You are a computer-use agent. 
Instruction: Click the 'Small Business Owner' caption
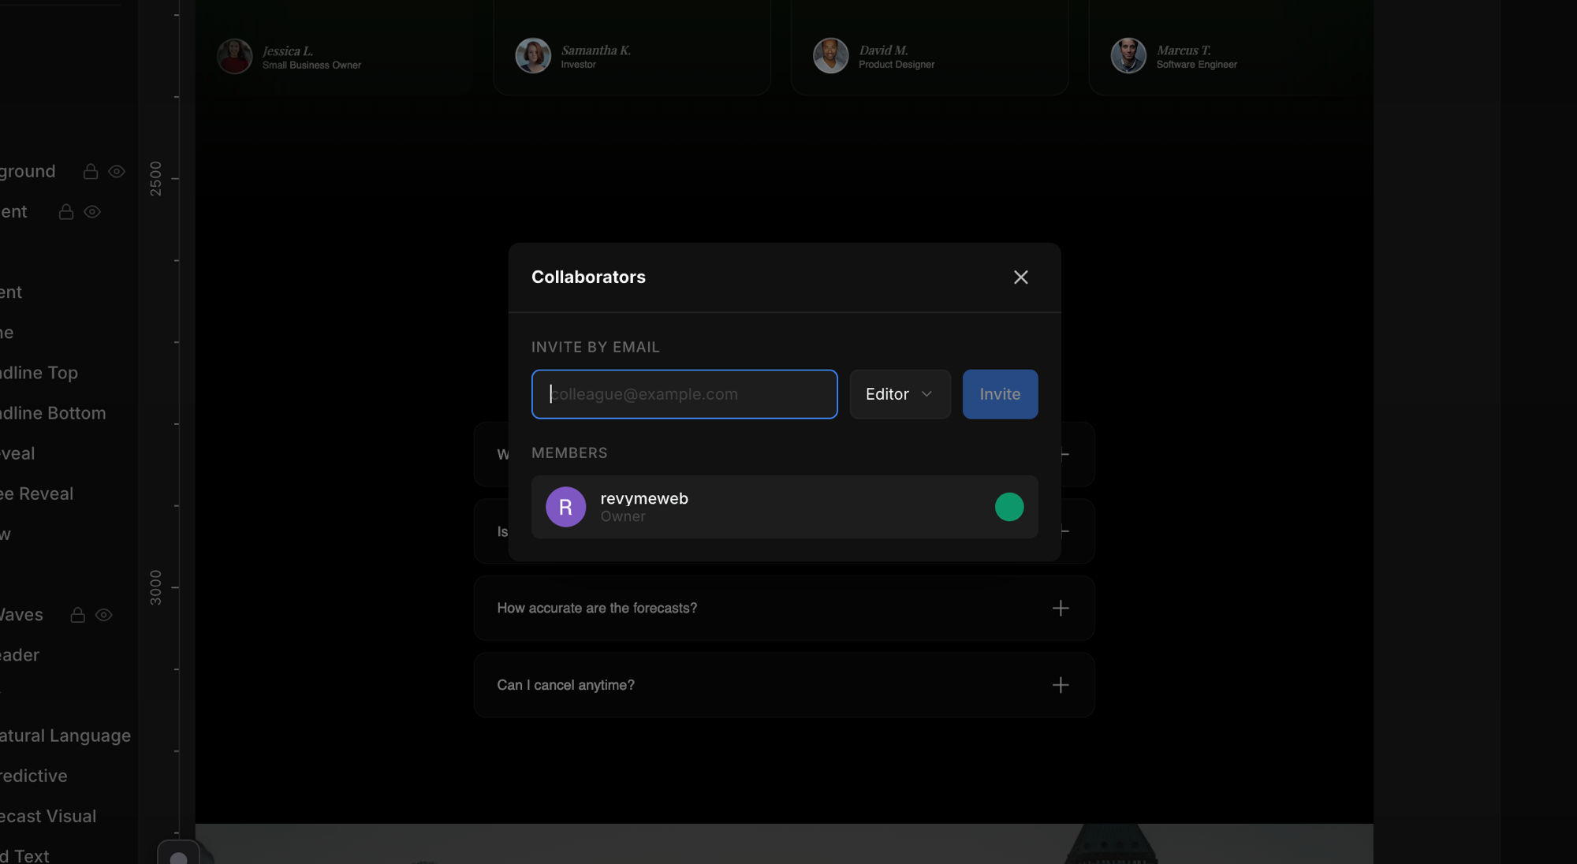coord(311,65)
